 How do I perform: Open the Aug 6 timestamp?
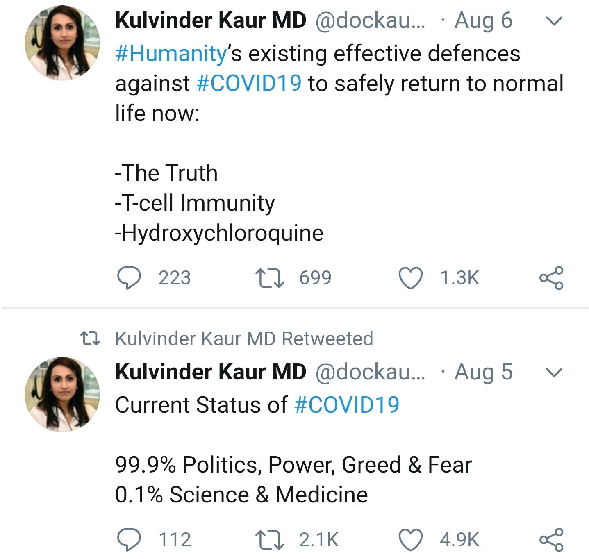pyautogui.click(x=483, y=21)
